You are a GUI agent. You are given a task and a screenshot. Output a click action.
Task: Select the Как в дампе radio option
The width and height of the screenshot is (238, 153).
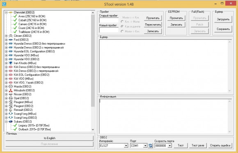pos(122,27)
